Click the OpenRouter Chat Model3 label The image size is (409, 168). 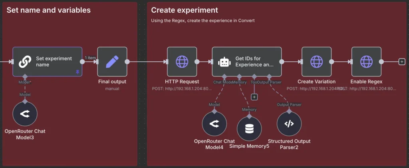click(x=25, y=134)
